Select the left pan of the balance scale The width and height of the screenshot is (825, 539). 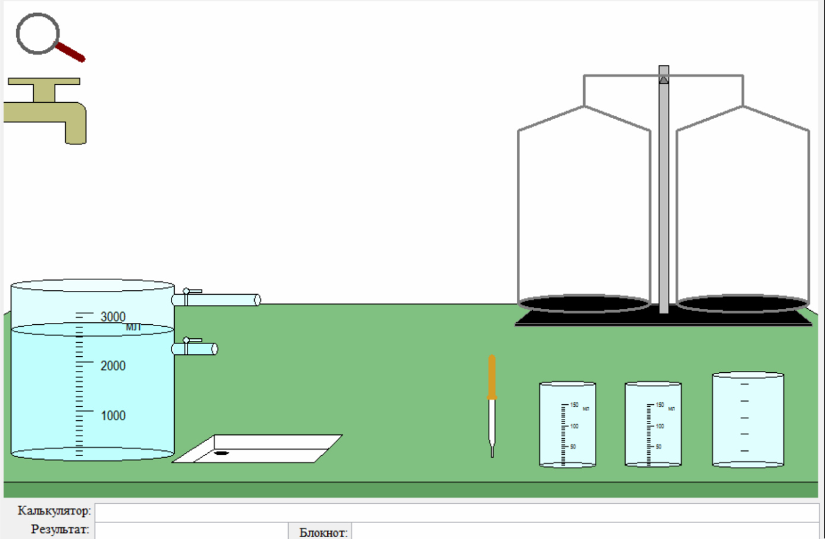click(584, 303)
